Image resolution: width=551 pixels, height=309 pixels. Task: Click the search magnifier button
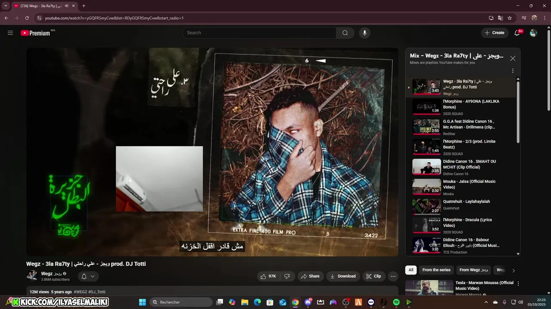click(x=345, y=33)
